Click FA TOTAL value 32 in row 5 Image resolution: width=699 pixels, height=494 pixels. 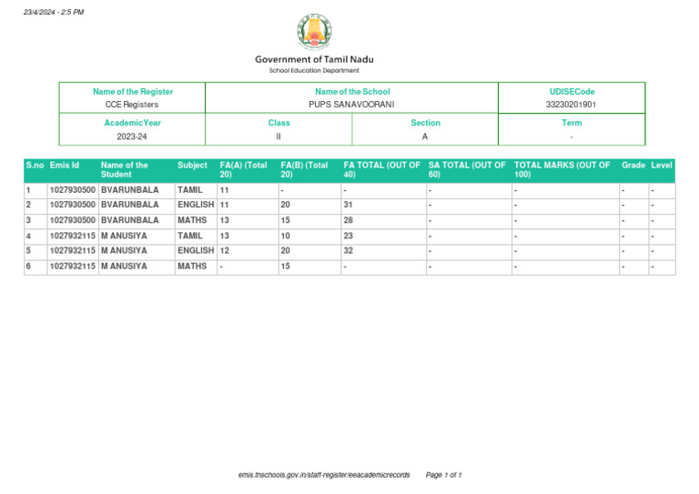click(x=349, y=251)
